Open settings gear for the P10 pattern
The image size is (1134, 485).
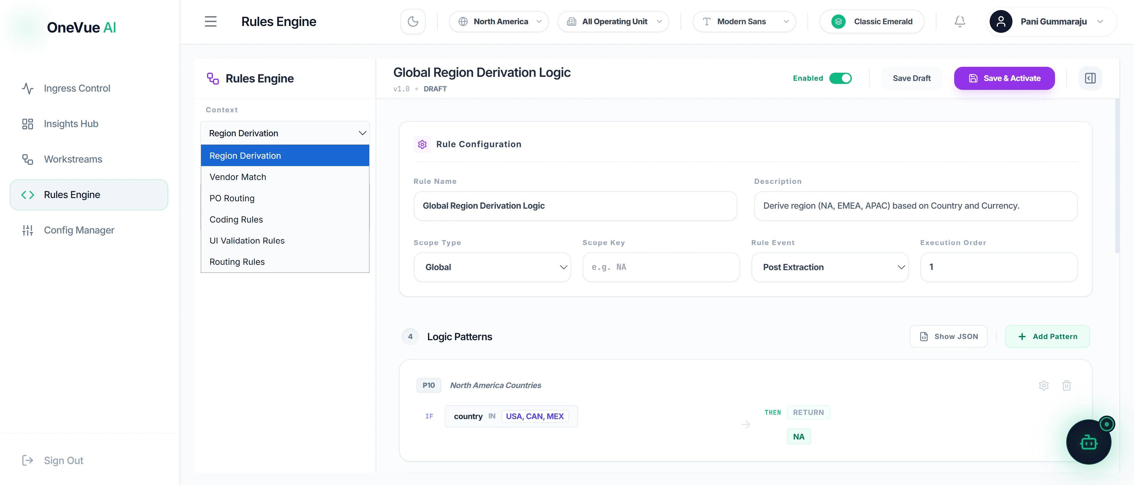1044,386
